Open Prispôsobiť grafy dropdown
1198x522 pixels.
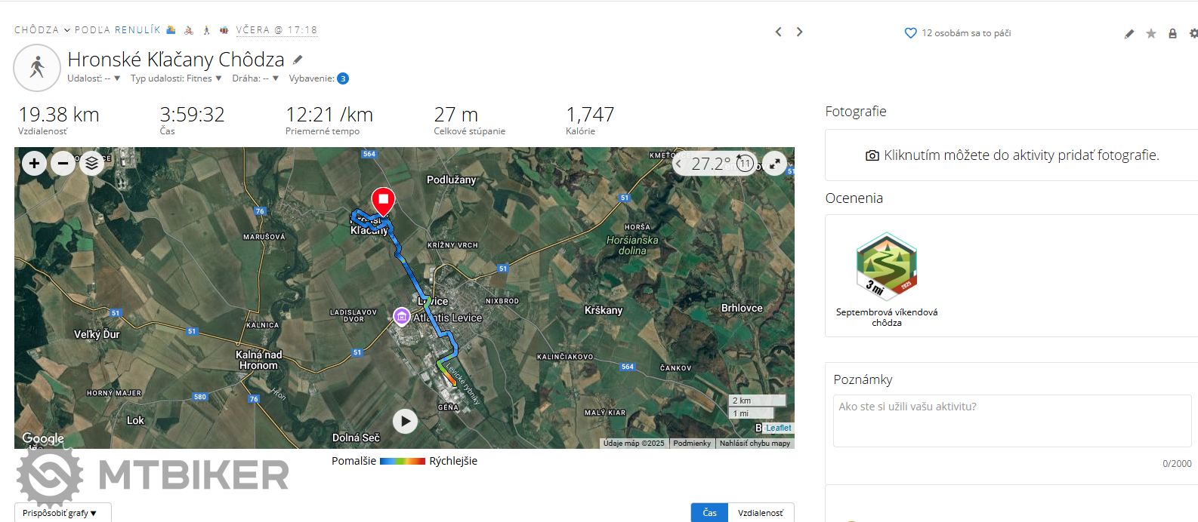tap(63, 513)
